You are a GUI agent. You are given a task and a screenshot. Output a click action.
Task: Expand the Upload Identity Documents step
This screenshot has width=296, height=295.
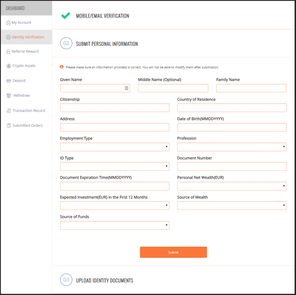tap(104, 280)
